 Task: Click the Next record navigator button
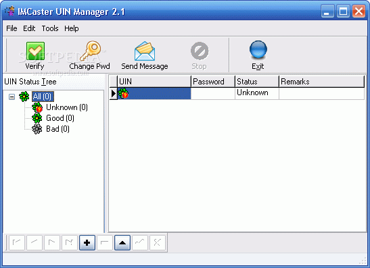[52, 242]
